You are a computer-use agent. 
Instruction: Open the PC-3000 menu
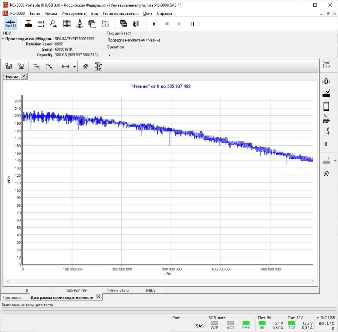tap(17, 13)
